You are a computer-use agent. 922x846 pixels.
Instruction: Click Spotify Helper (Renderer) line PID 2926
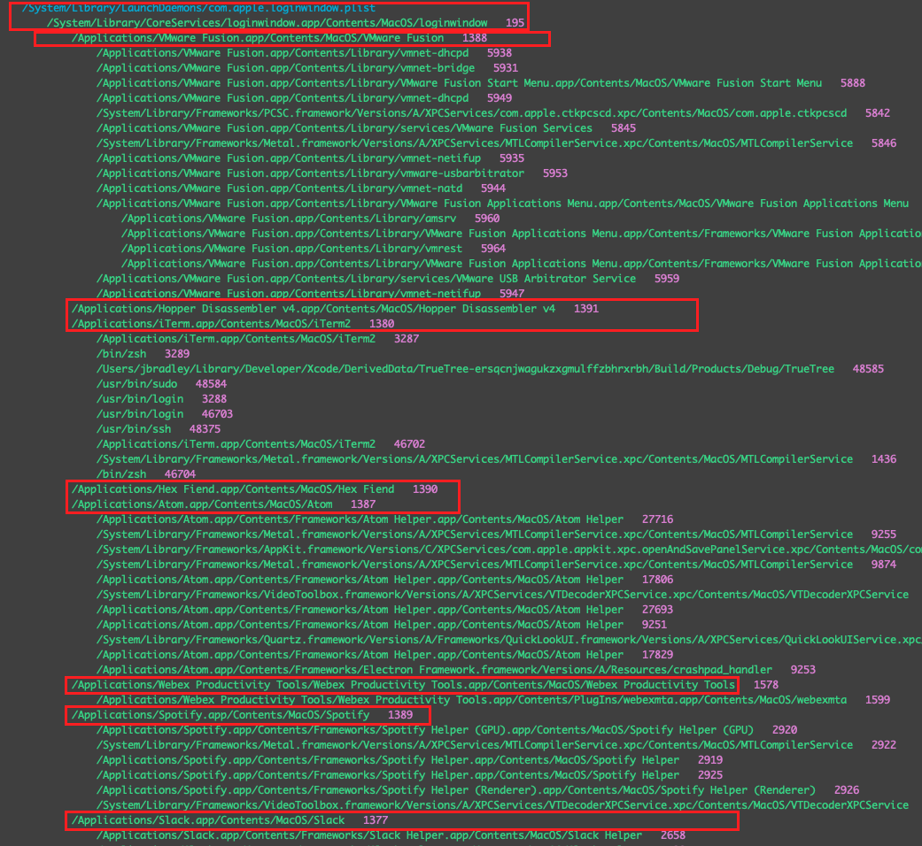(x=477, y=790)
